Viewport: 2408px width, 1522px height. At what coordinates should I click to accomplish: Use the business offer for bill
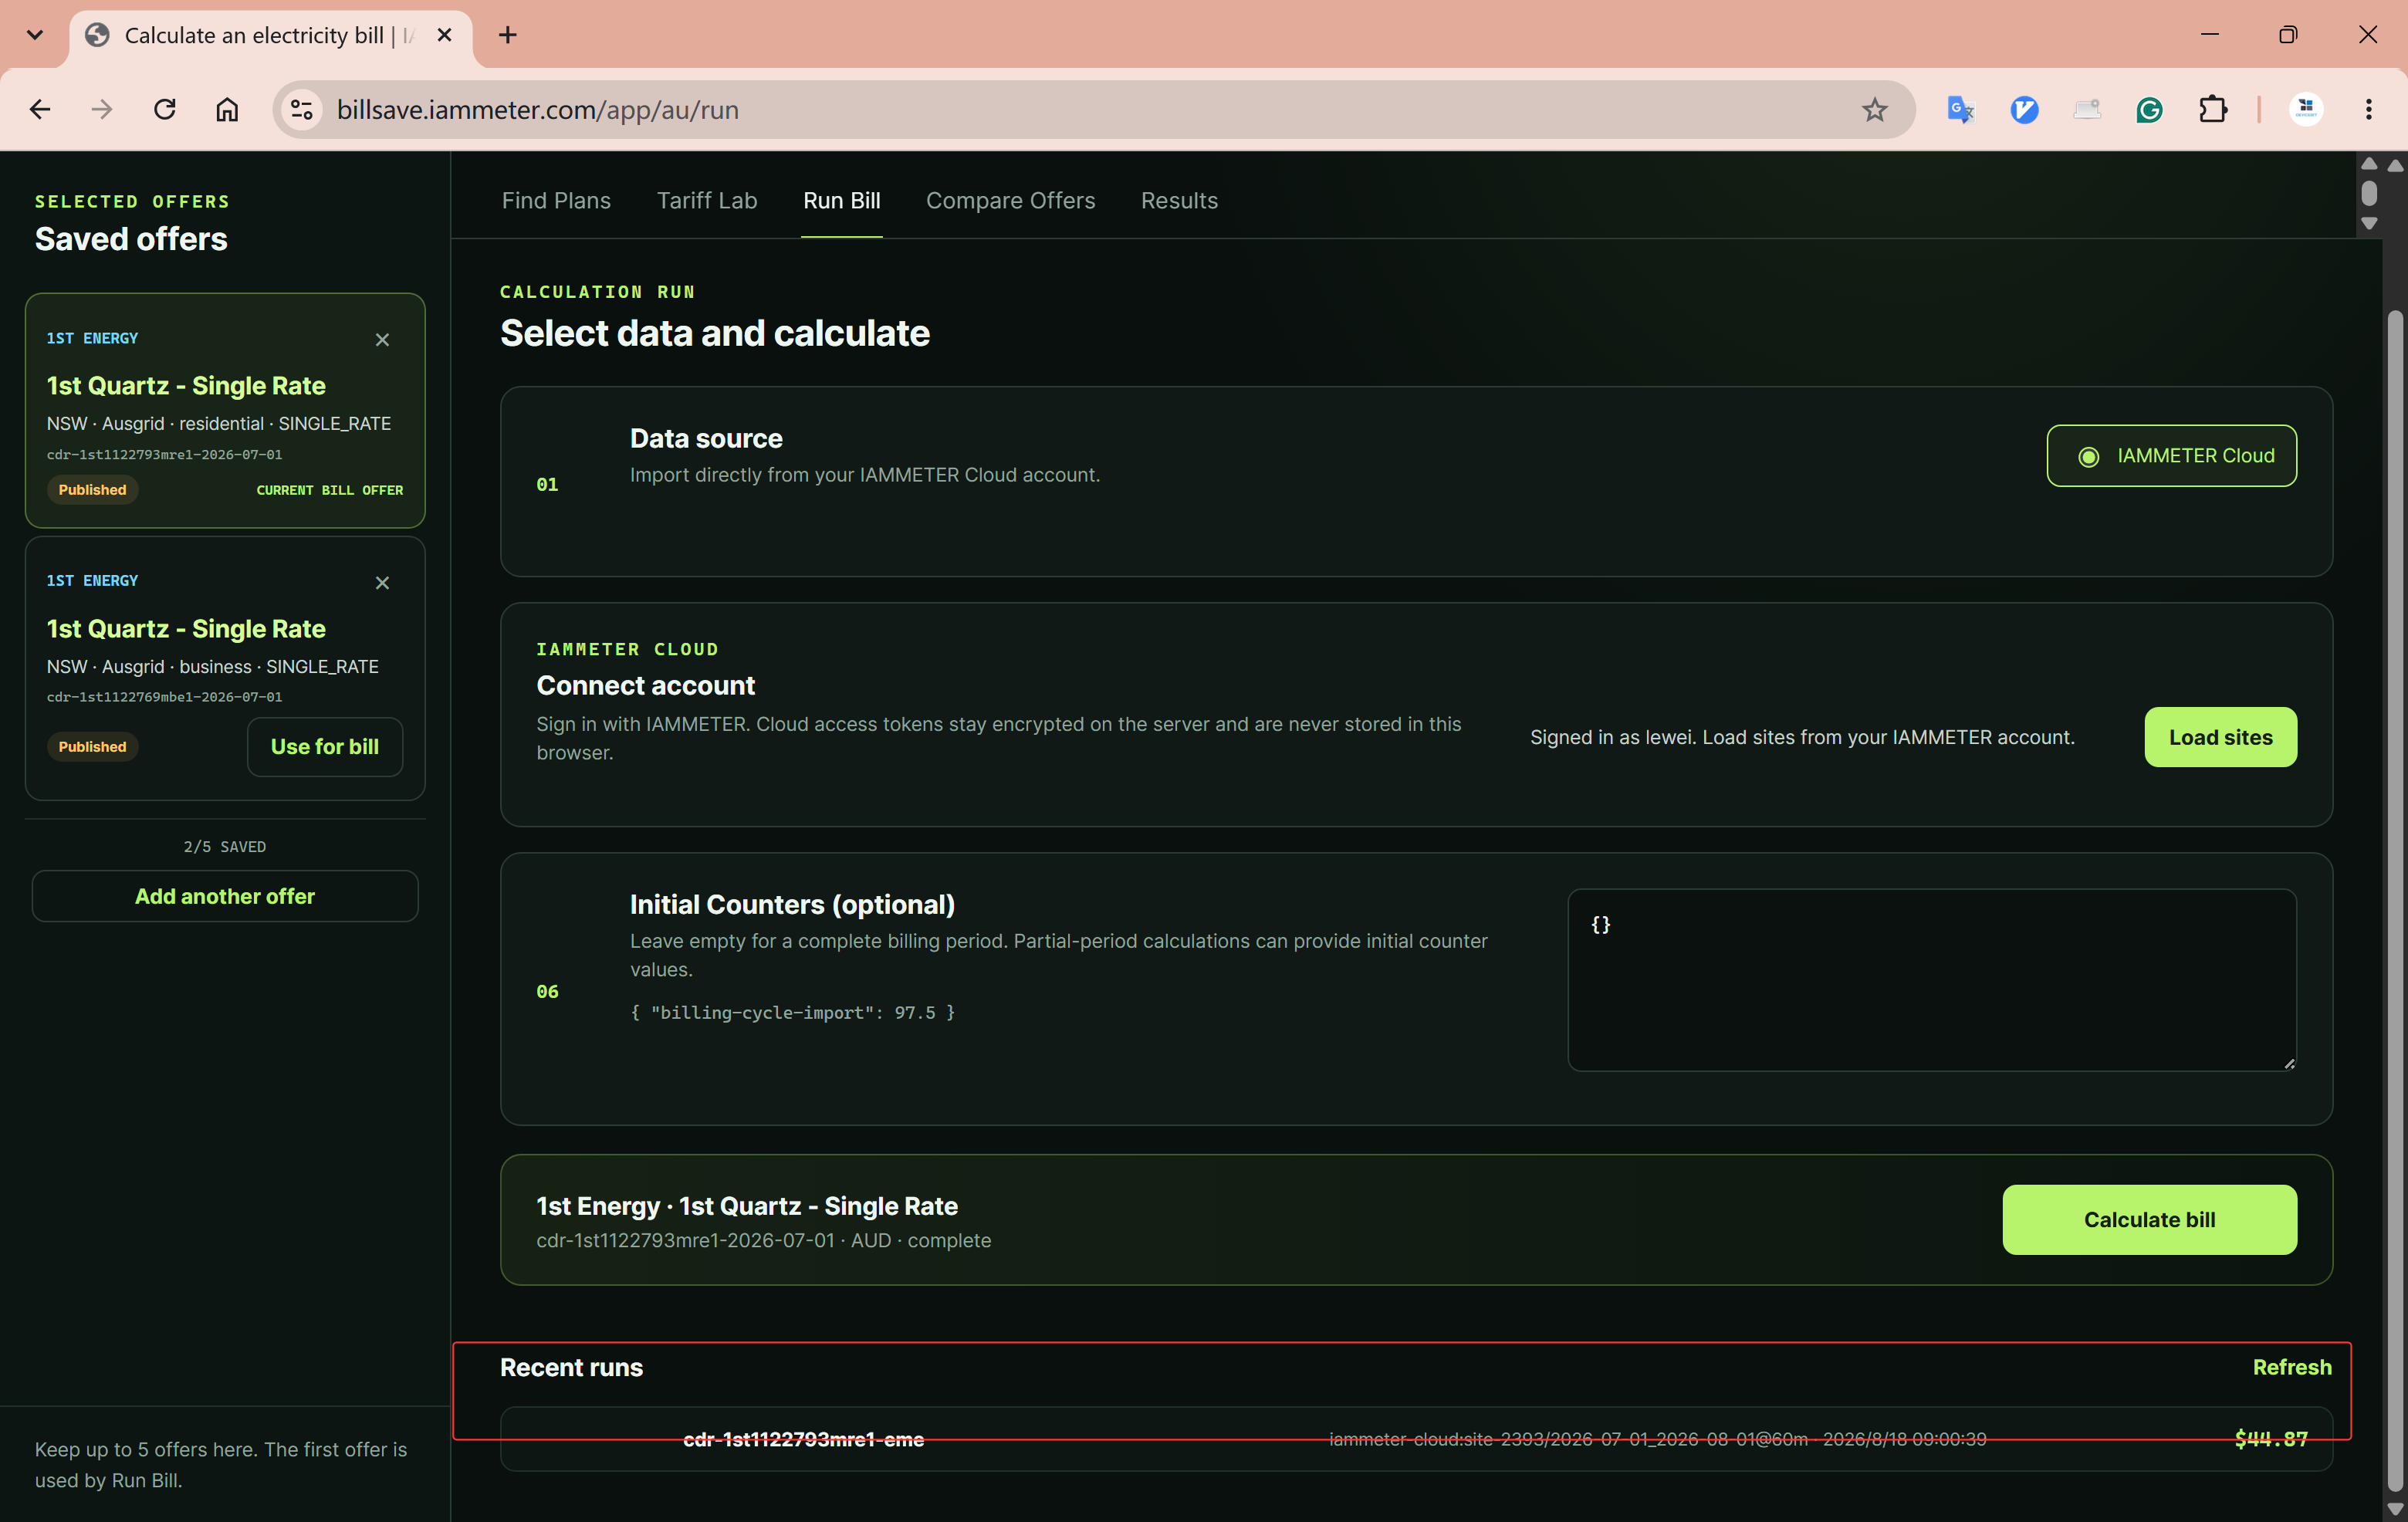(x=325, y=747)
